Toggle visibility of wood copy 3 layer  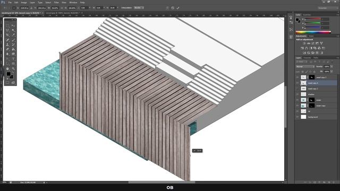[x=297, y=77]
